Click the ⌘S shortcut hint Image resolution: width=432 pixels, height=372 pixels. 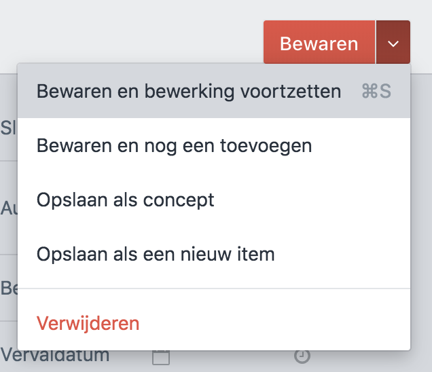tap(376, 91)
